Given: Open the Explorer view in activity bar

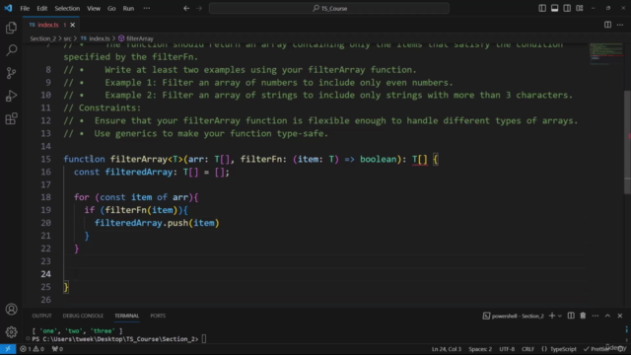Looking at the screenshot, I should pyautogui.click(x=11, y=28).
